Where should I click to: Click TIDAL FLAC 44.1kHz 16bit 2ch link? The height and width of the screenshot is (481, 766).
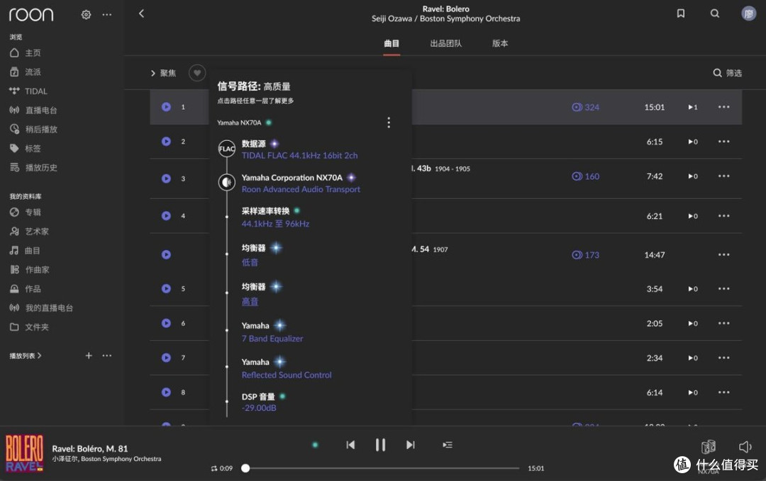299,156
